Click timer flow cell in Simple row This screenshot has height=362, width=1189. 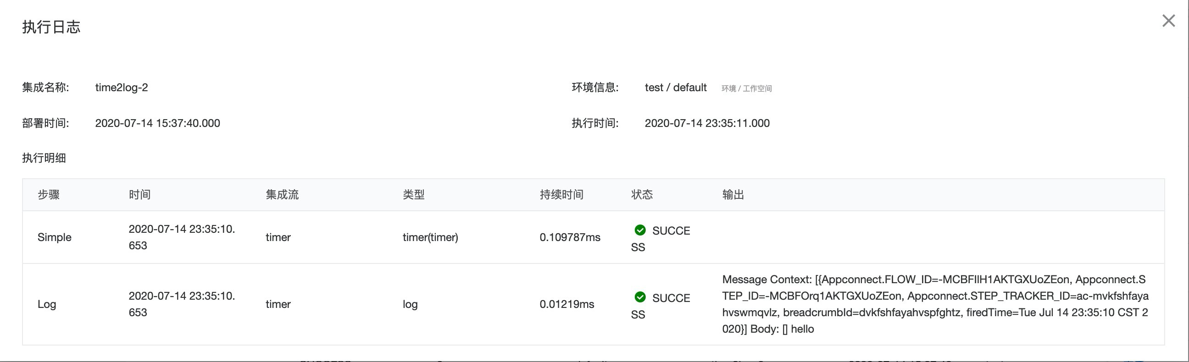278,237
